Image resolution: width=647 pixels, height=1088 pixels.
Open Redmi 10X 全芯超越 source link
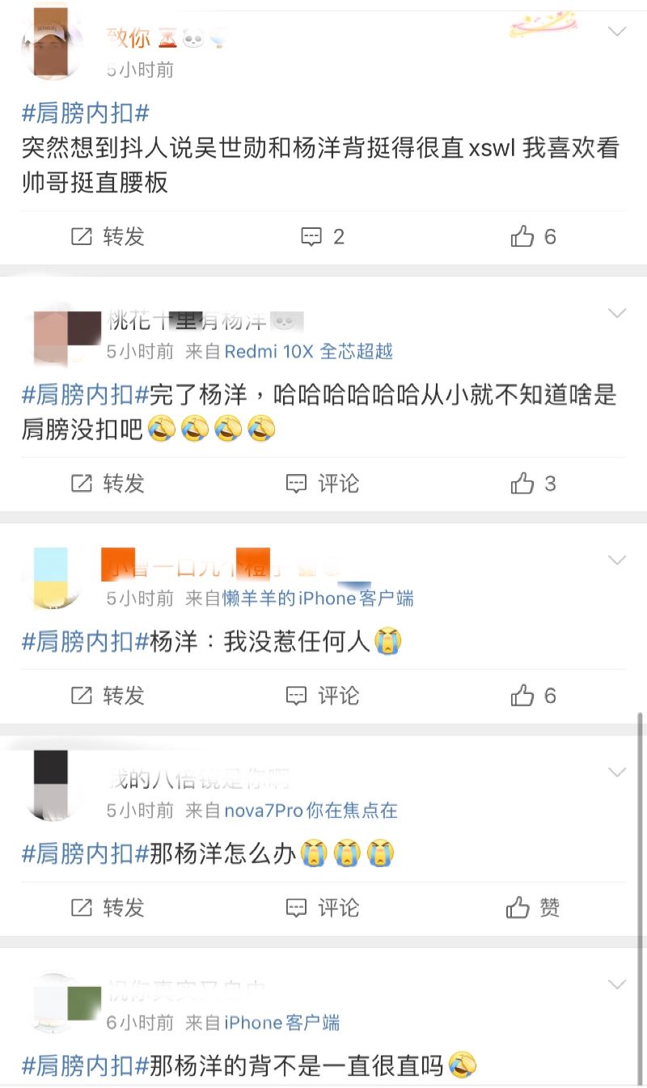tap(308, 351)
